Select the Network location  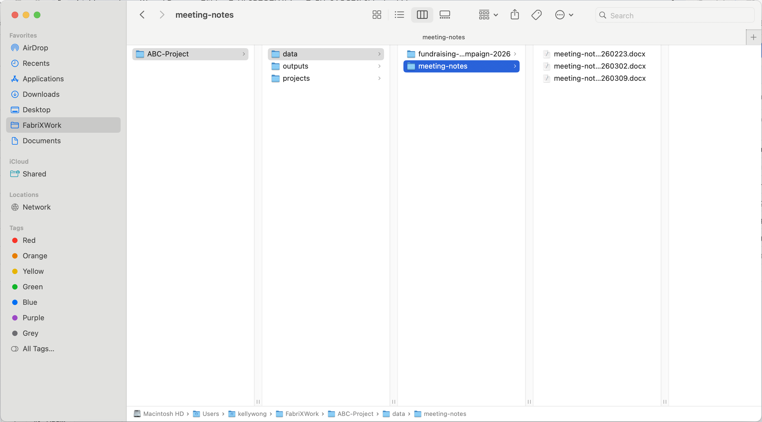(x=36, y=207)
